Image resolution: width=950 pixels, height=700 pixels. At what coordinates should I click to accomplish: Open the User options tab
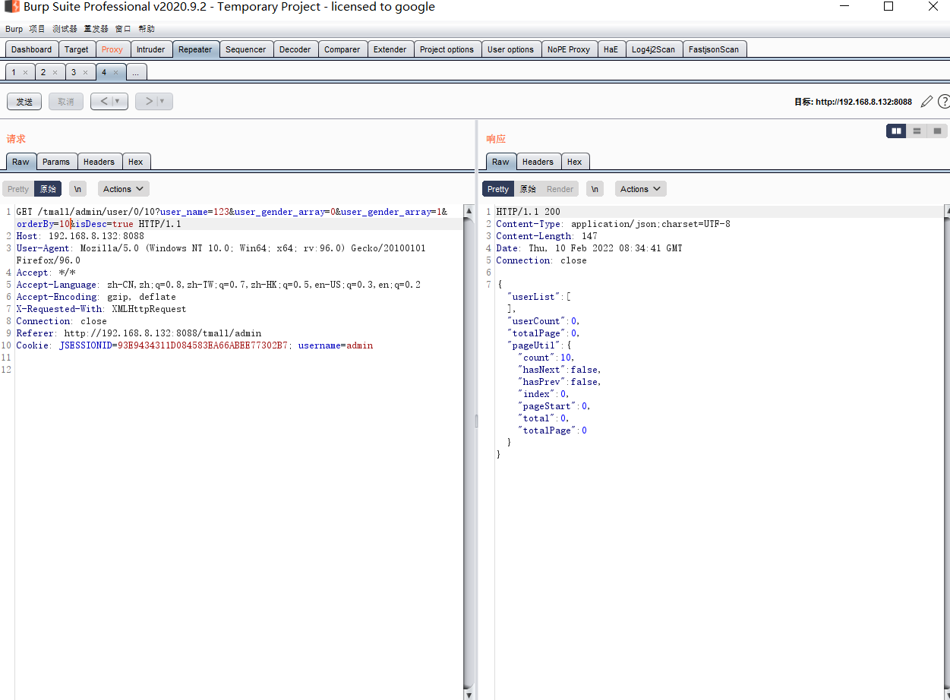pos(510,49)
